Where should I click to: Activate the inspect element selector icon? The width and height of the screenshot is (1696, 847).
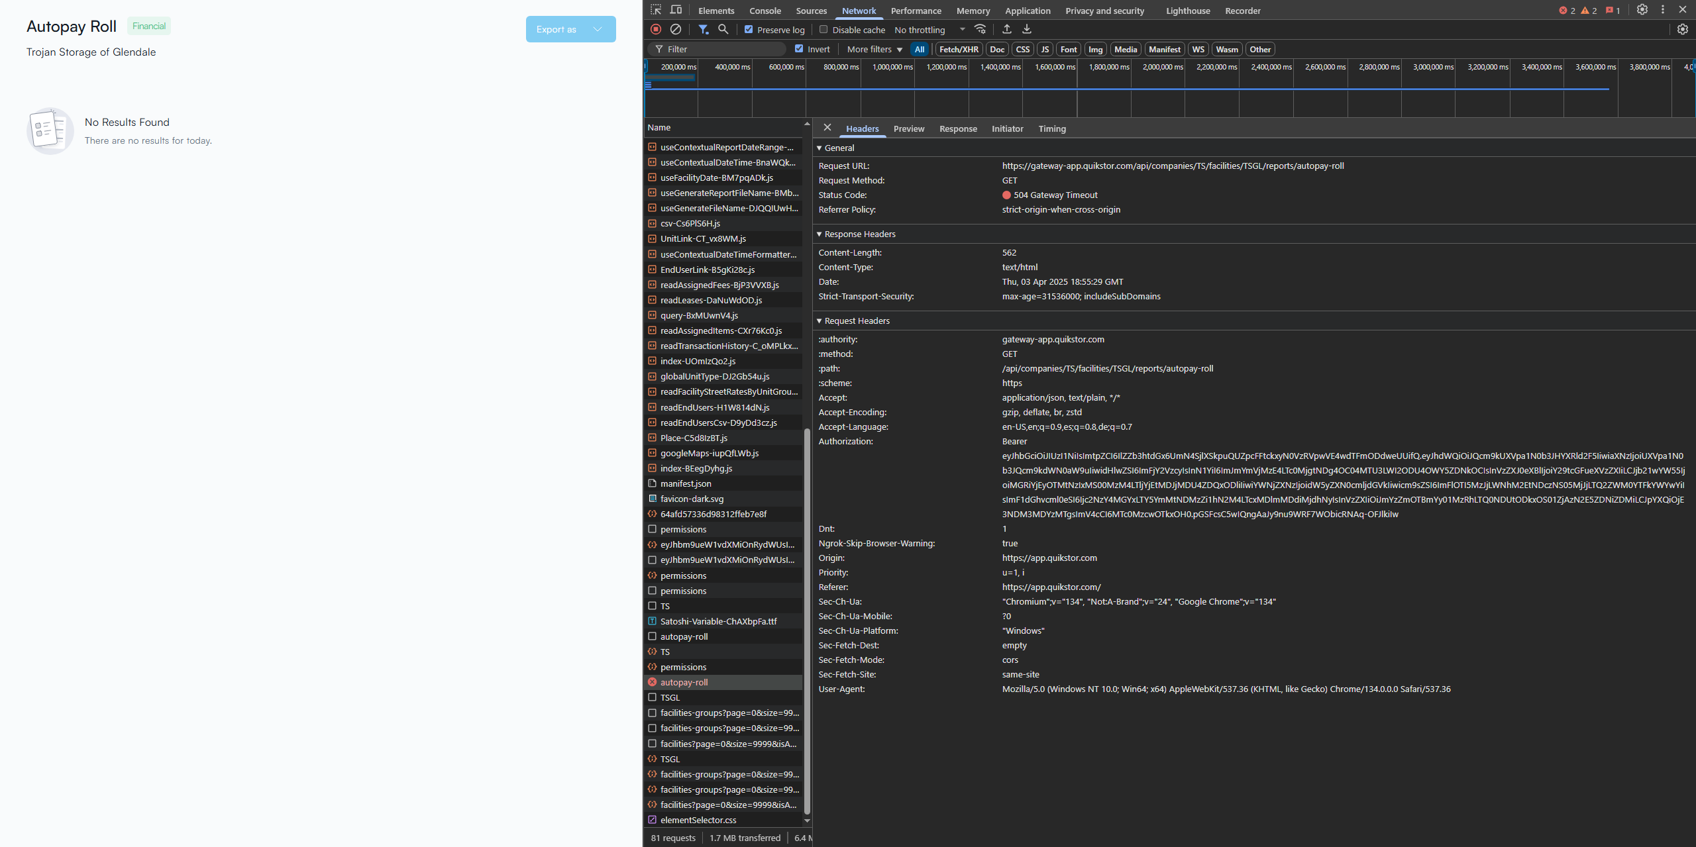(655, 10)
